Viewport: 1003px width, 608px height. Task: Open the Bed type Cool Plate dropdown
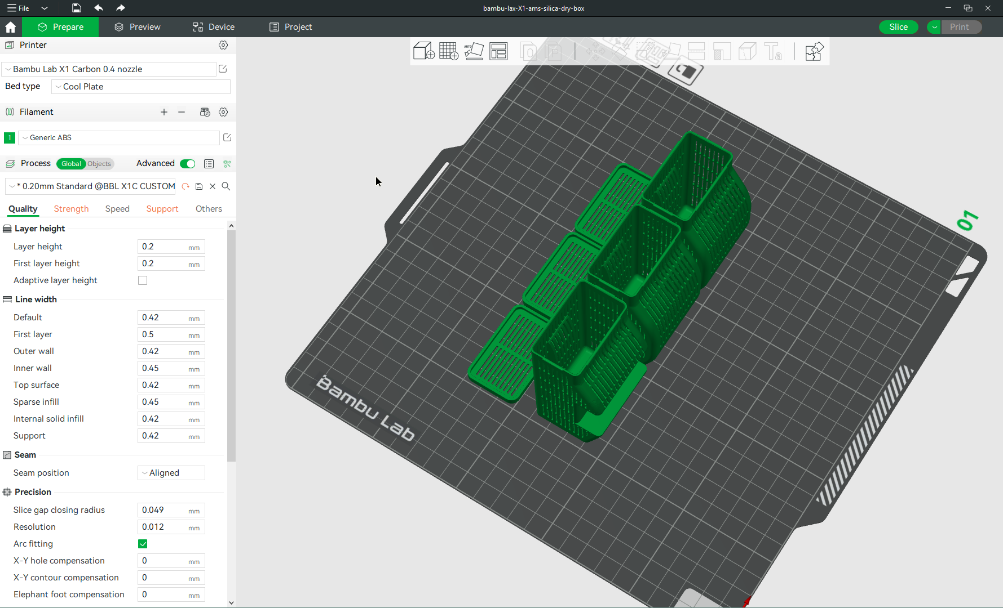(x=141, y=87)
